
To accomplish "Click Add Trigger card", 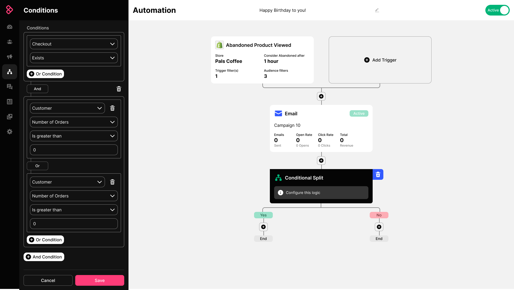I will click(x=380, y=60).
